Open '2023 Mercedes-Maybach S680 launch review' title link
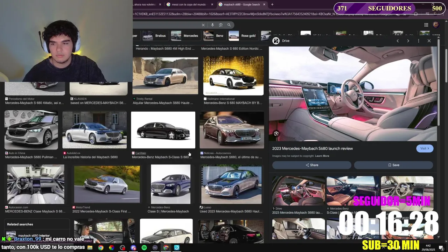 coord(313,148)
